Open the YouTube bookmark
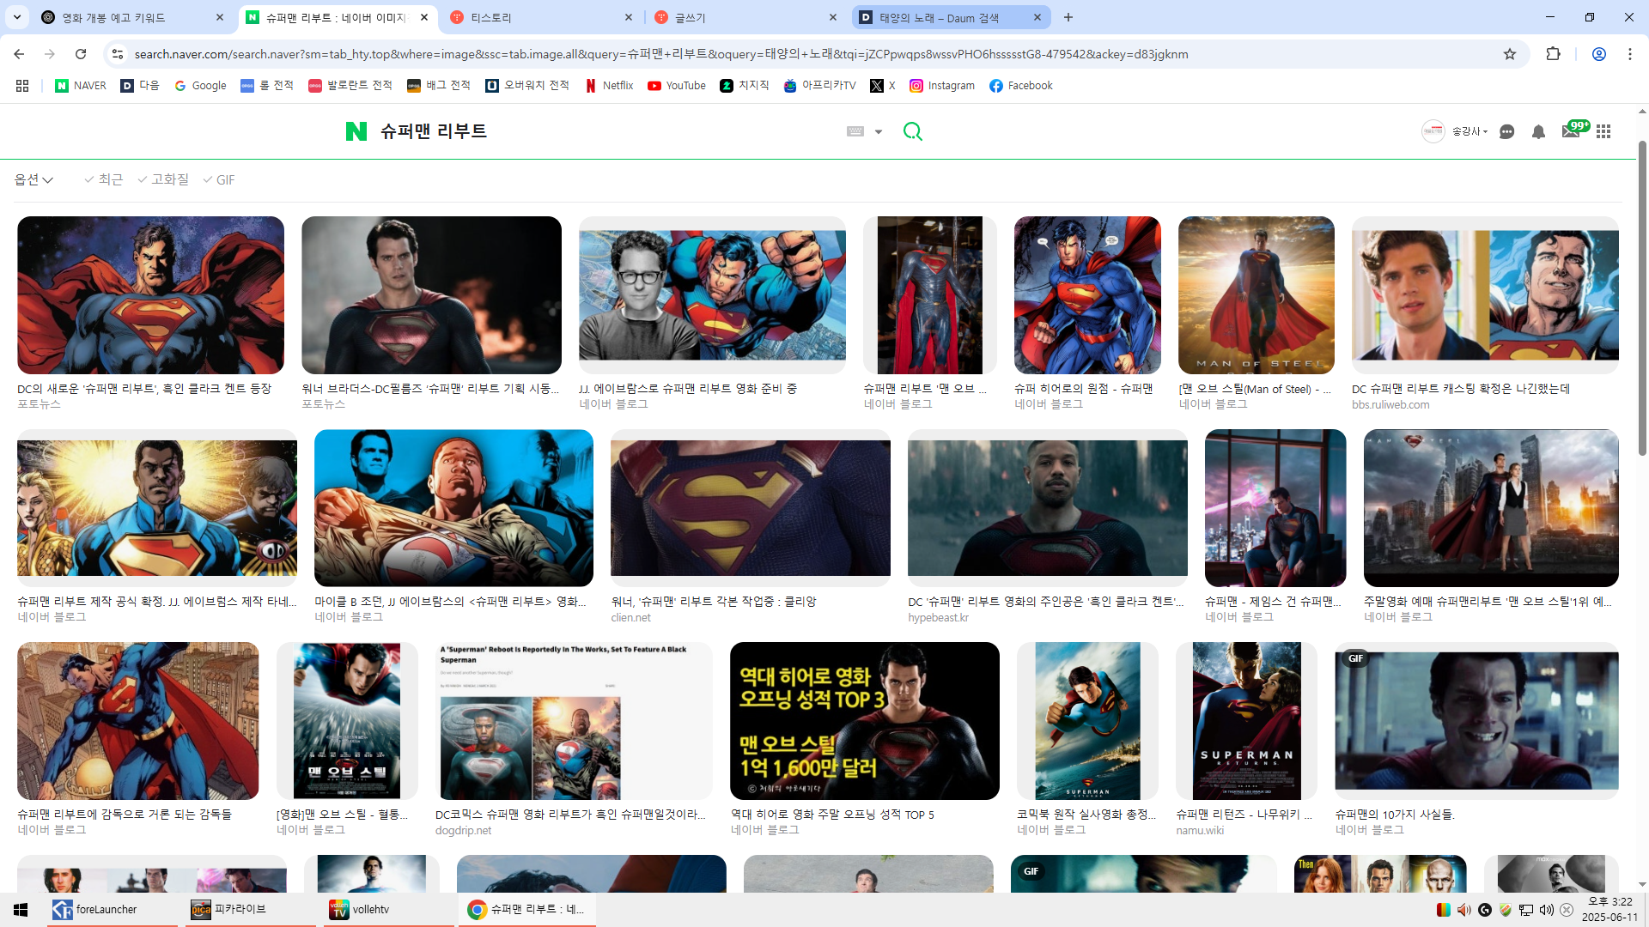1649x927 pixels. click(x=677, y=86)
